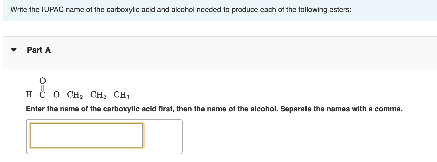Viewport: 437px width, 162px height.
Task: Click the 'Write the IUPAC name' question text
Action: 100,10
